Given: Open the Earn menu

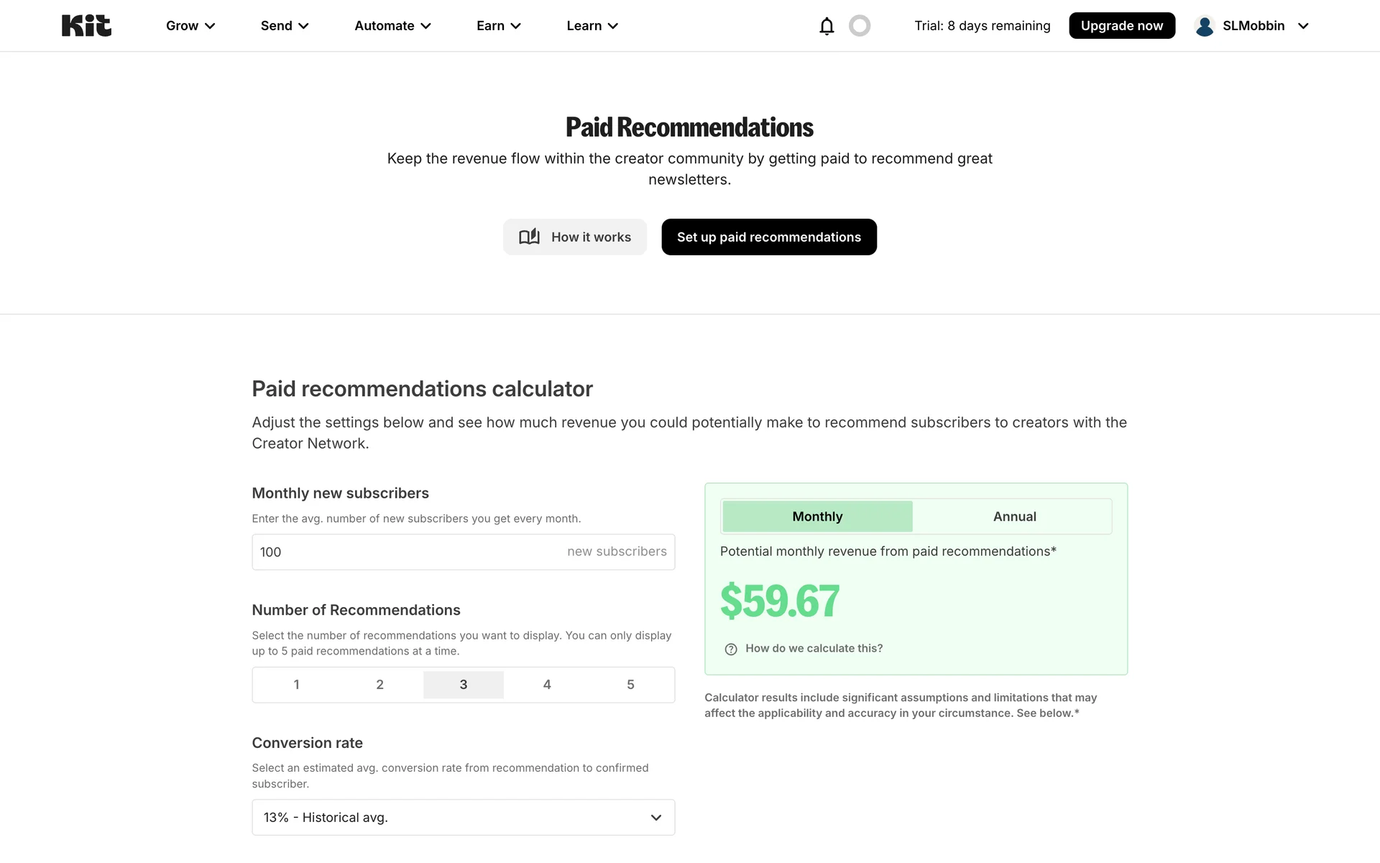Looking at the screenshot, I should point(498,26).
